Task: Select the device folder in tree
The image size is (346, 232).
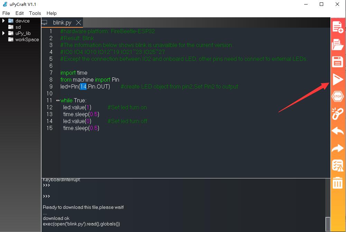Action: point(22,21)
